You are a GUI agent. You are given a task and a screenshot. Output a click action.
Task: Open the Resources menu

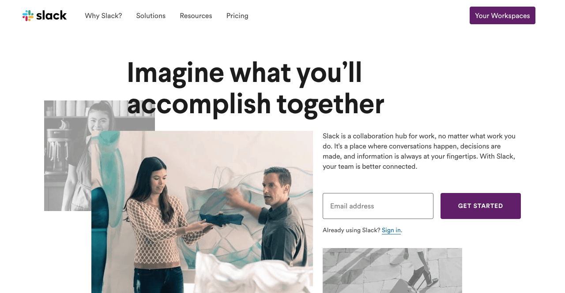click(196, 16)
